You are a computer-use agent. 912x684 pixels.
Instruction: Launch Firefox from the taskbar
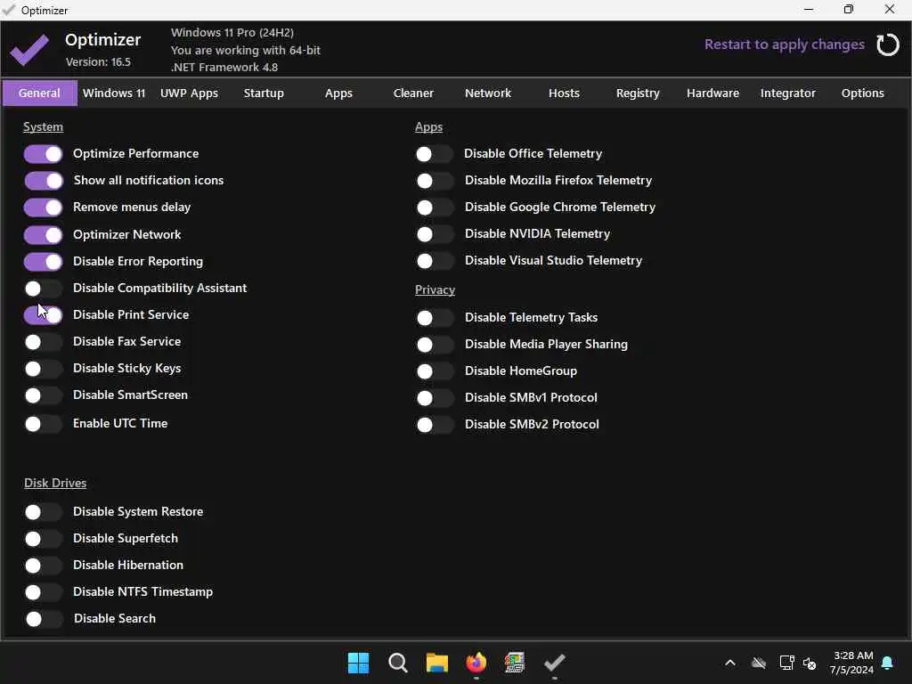pyautogui.click(x=476, y=663)
